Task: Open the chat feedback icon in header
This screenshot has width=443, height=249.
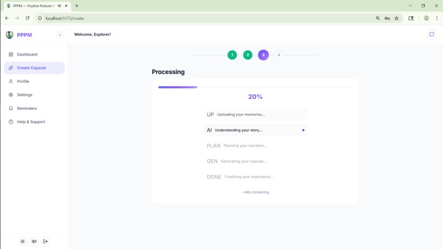Action: click(431, 35)
